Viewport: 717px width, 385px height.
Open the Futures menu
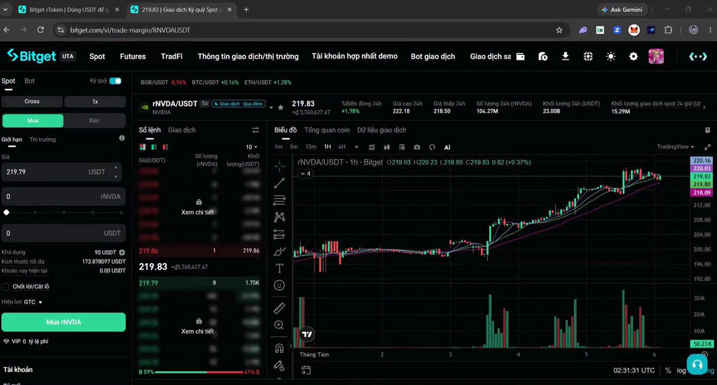133,56
